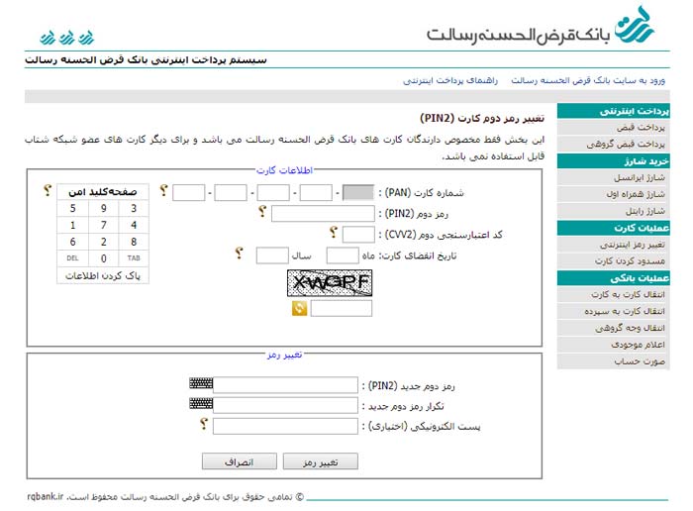Viewport: 693px width, 511px height.
Task: Select پرداخت قبض in the sidebar
Action: pos(614,128)
